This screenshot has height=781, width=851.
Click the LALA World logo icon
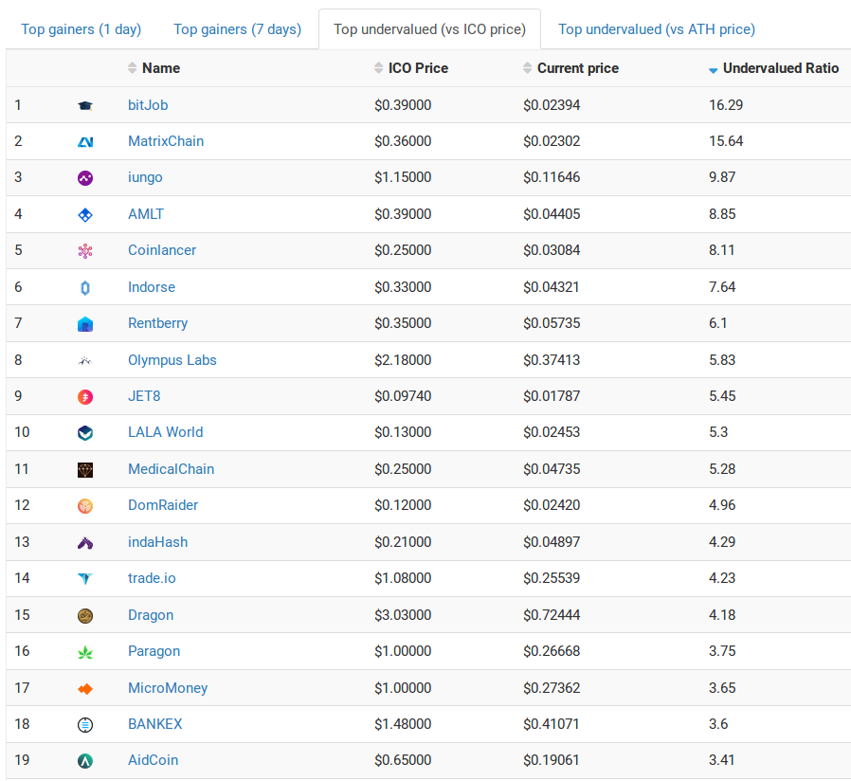pyautogui.click(x=85, y=433)
